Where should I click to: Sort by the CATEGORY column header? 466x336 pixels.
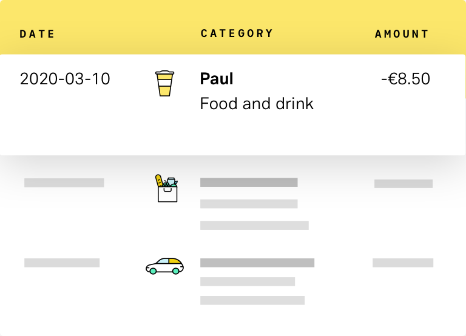coord(237,33)
